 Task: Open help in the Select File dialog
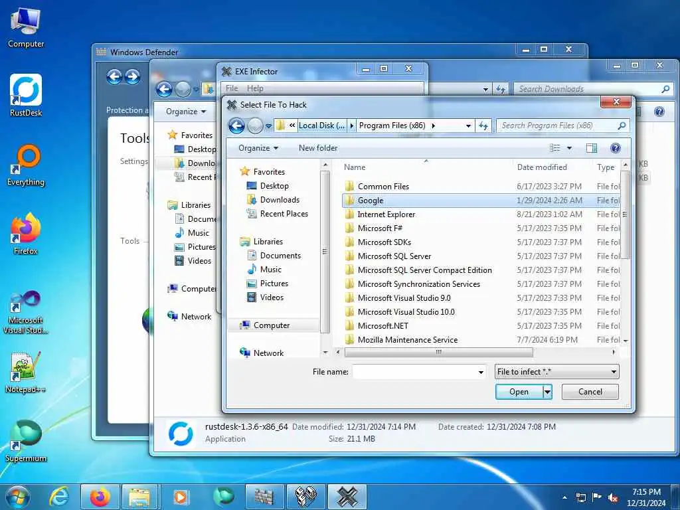coord(616,148)
